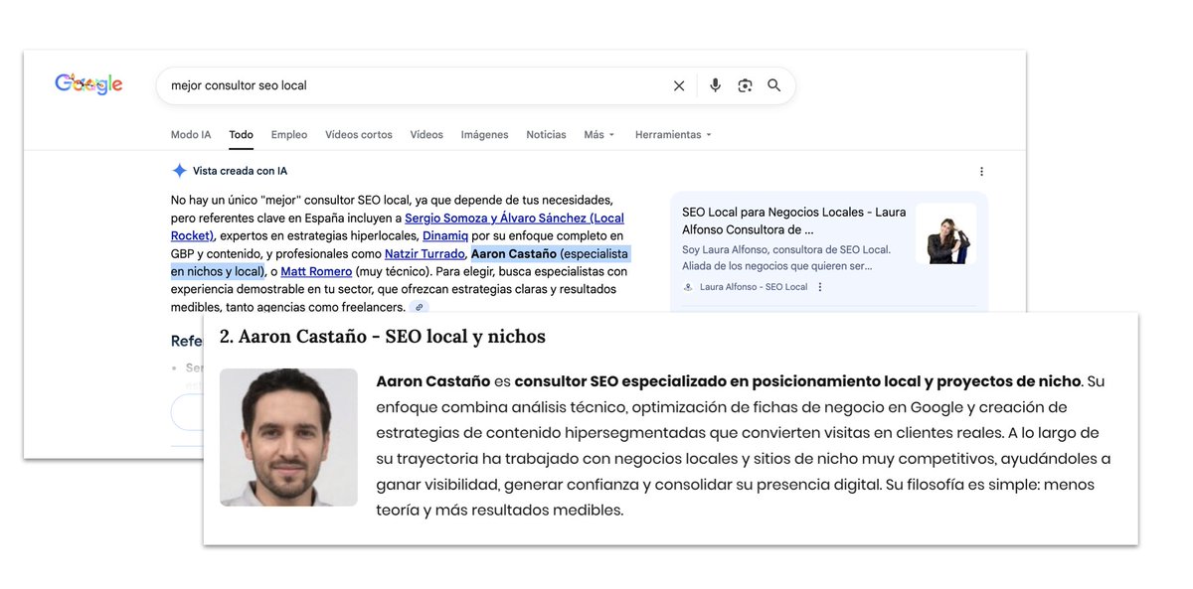1193x589 pixels.
Task: Open three-dot menu beside Laura Alfonso - SEO Local
Action: pos(820,287)
